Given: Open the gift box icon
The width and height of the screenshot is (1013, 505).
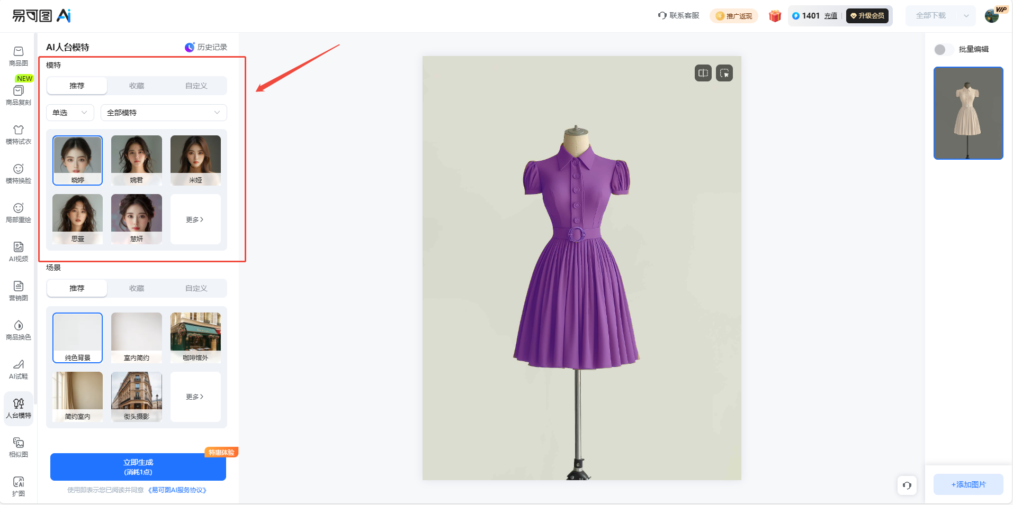Looking at the screenshot, I should (x=775, y=16).
